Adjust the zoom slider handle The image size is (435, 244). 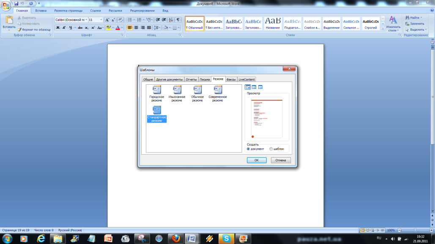point(415,230)
